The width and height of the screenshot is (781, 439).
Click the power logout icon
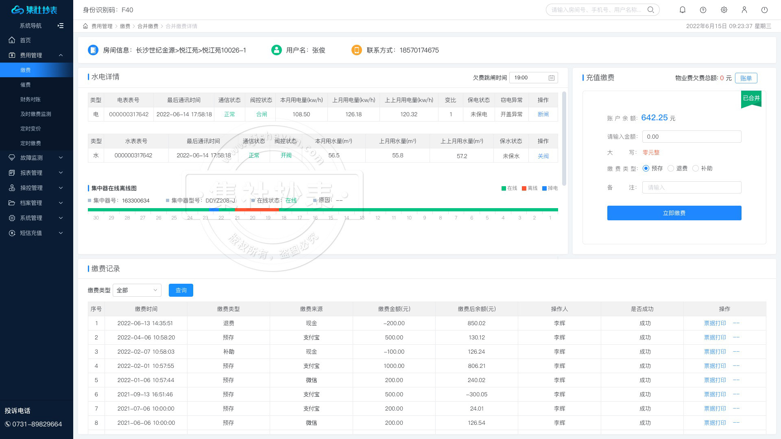click(x=765, y=10)
